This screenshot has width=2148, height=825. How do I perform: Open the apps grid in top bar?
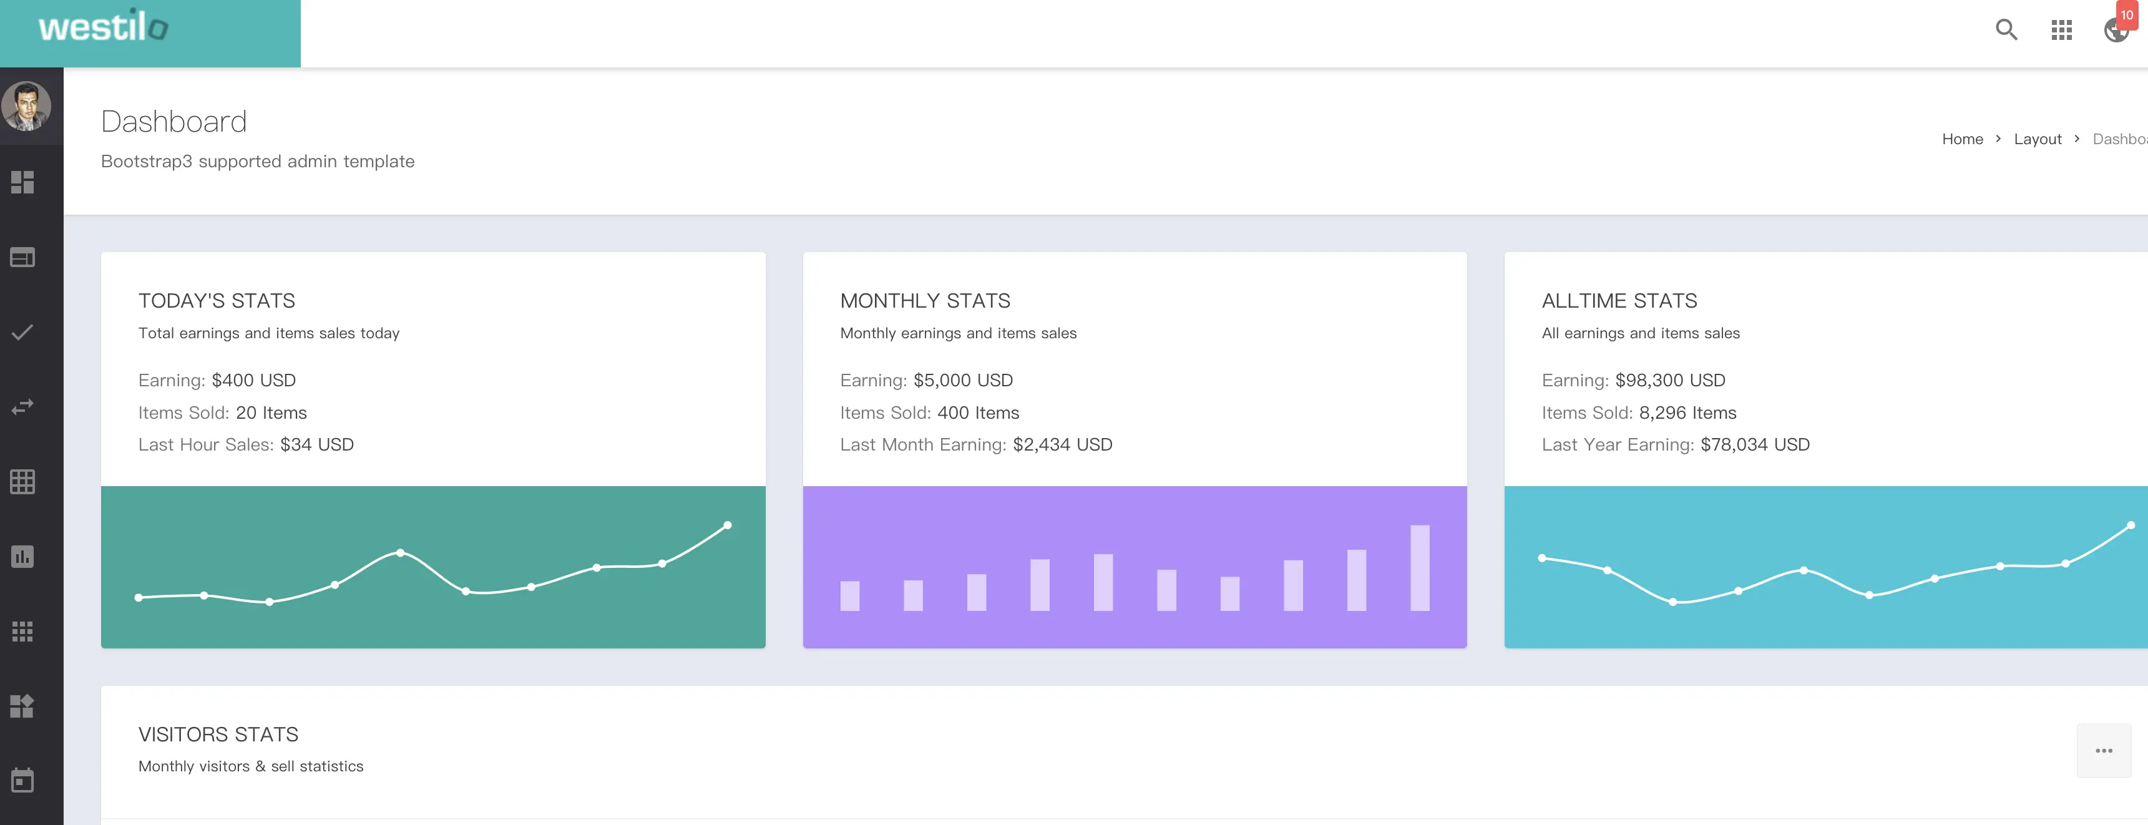click(2061, 30)
